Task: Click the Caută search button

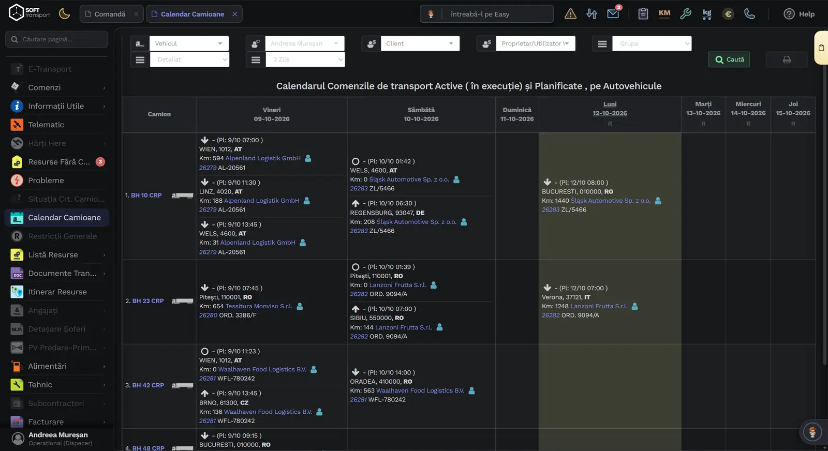Action: pyautogui.click(x=729, y=59)
